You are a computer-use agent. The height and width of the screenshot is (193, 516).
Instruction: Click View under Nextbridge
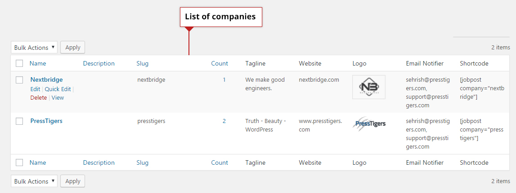point(58,97)
